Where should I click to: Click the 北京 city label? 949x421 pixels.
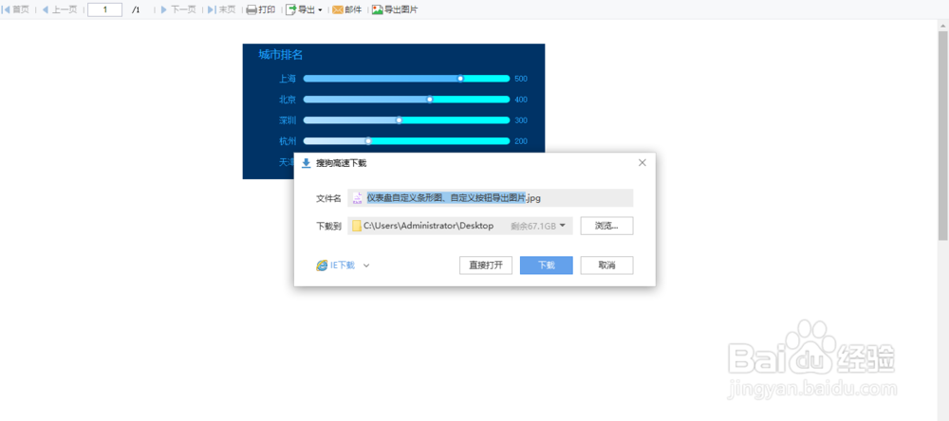tap(288, 100)
